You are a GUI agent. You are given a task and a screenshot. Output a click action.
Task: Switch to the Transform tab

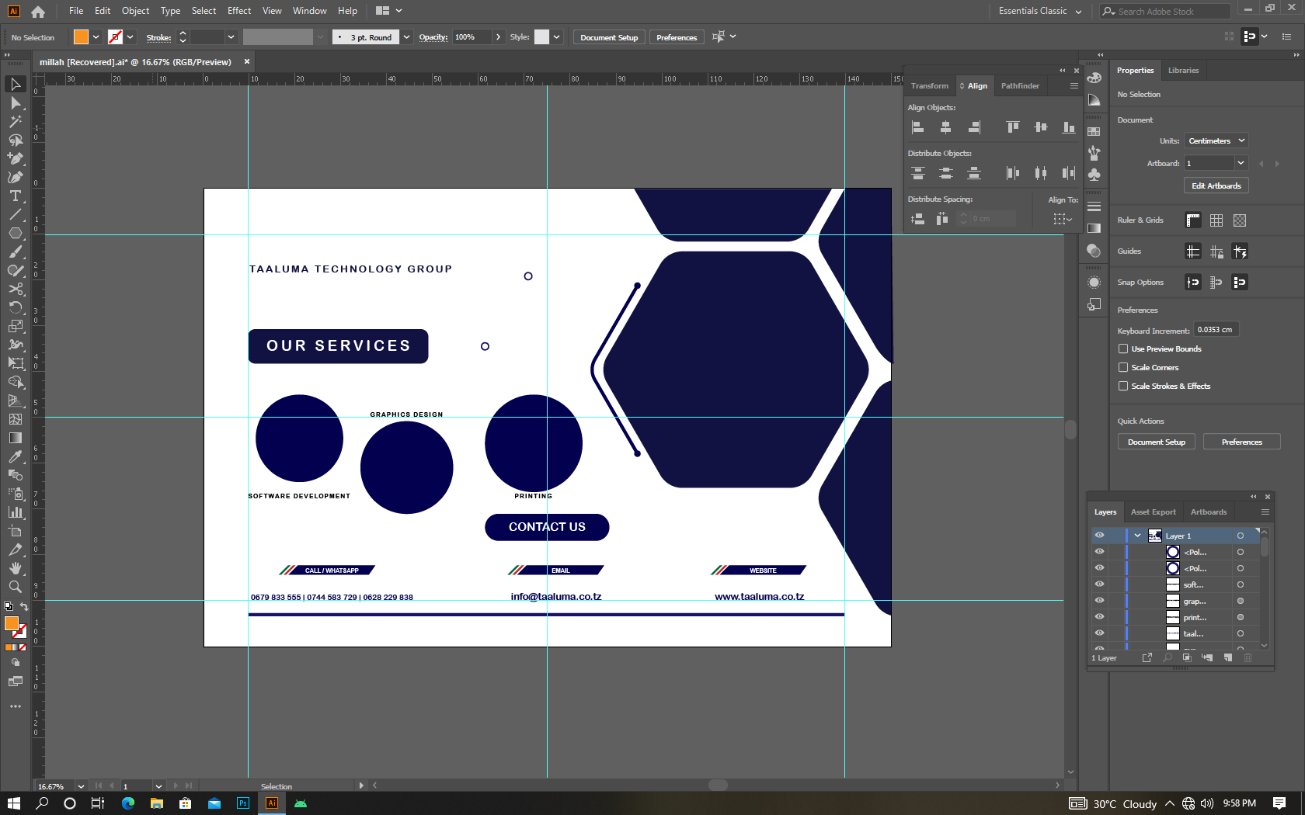(929, 86)
